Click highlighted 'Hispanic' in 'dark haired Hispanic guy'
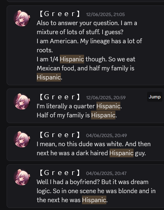Image resolution: width=164 pixels, height=210 pixels. pos(122,153)
